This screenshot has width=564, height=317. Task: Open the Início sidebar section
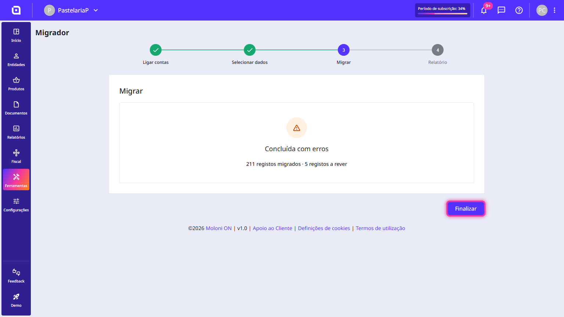[x=16, y=35]
